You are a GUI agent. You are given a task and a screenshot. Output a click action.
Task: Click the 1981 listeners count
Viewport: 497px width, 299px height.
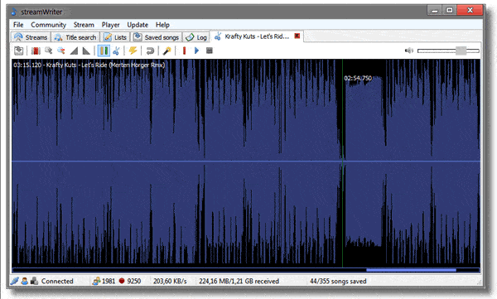click(109, 281)
